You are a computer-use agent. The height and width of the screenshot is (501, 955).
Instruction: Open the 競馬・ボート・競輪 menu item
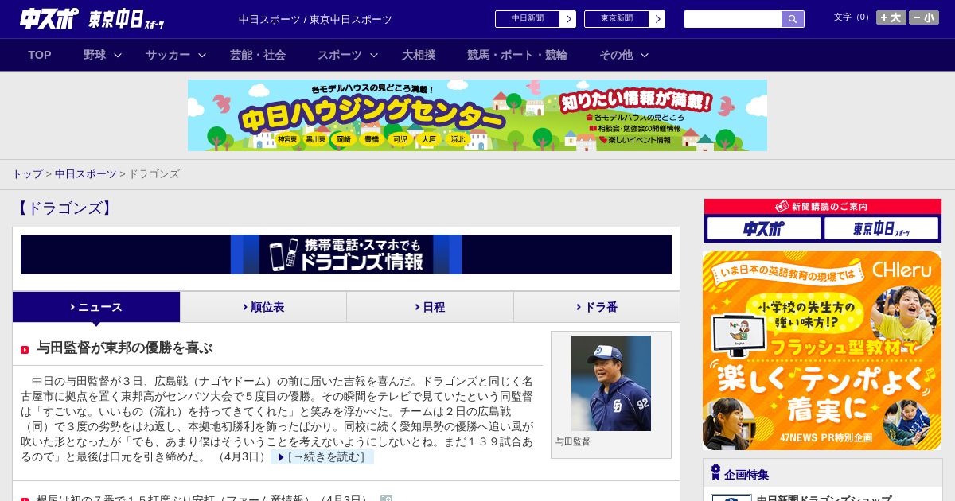[x=517, y=55]
